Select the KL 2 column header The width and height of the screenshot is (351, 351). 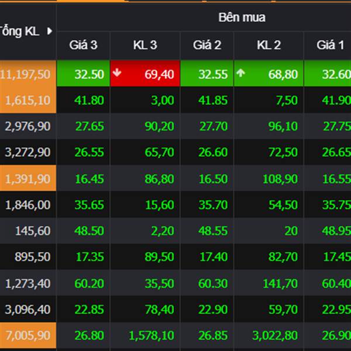pos(269,45)
